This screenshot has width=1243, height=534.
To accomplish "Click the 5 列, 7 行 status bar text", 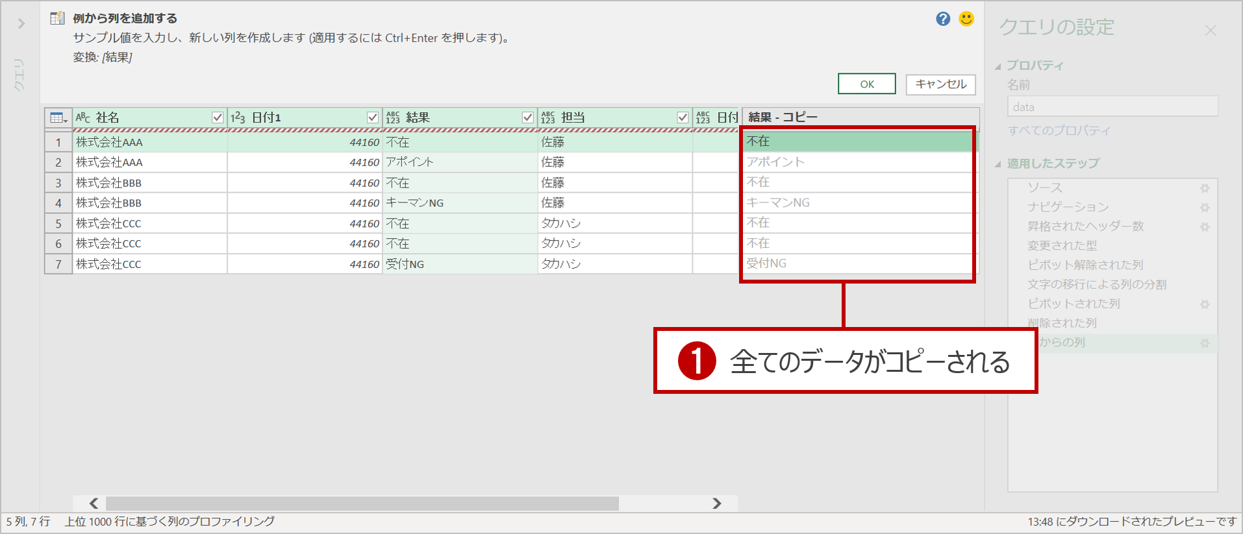I will click(28, 522).
